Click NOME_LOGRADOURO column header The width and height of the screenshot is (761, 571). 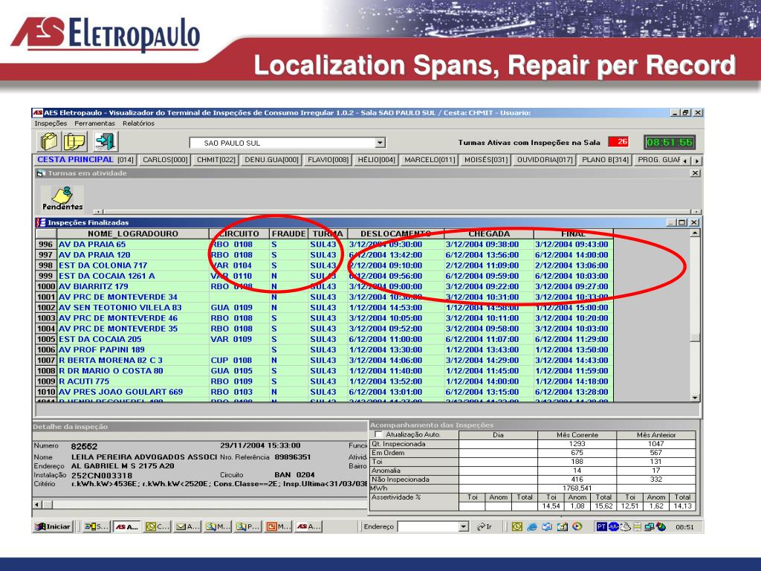point(133,233)
